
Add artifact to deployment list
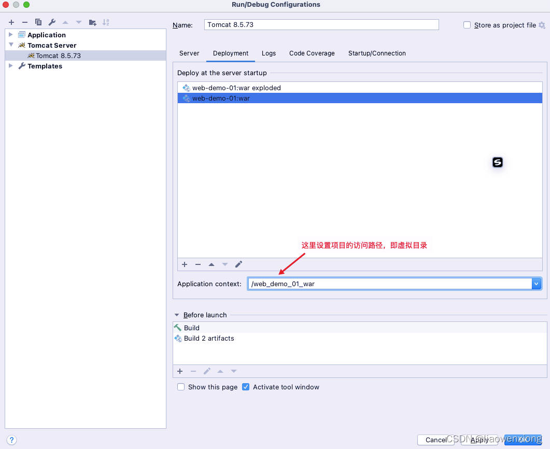185,264
